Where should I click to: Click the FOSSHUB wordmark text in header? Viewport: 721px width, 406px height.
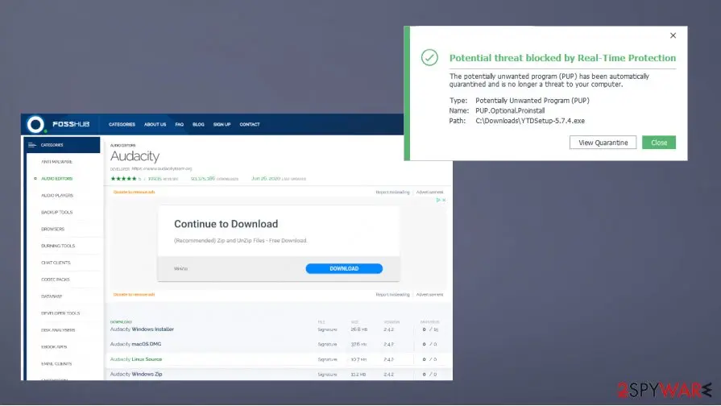pyautogui.click(x=71, y=124)
